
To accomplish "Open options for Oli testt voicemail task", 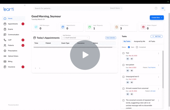I will click(159, 89).
